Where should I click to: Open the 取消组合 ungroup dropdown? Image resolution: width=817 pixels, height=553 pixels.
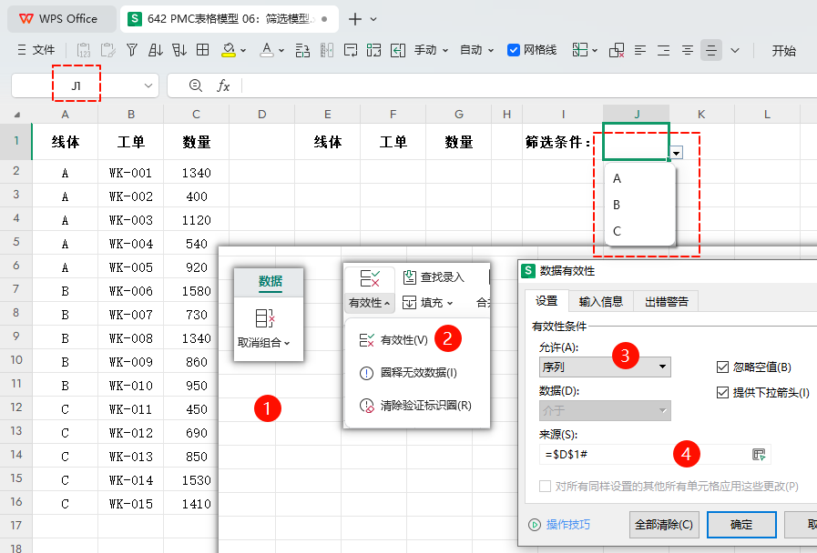tap(263, 343)
